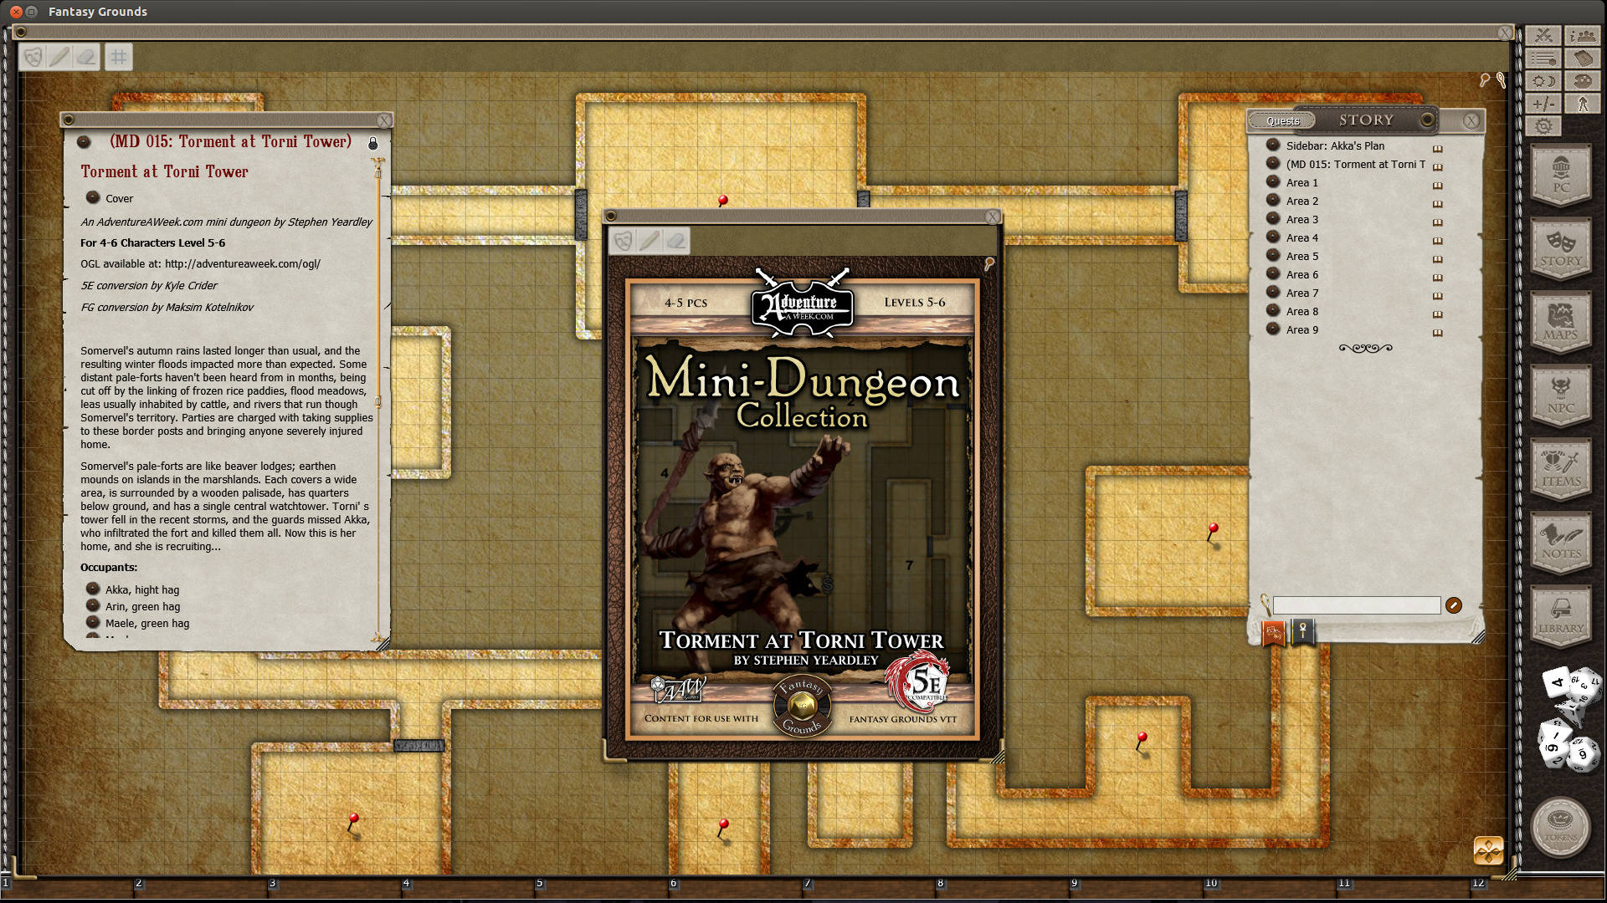Click inside the Story search field
Screen dimensions: 1607x903
pos(1356,605)
